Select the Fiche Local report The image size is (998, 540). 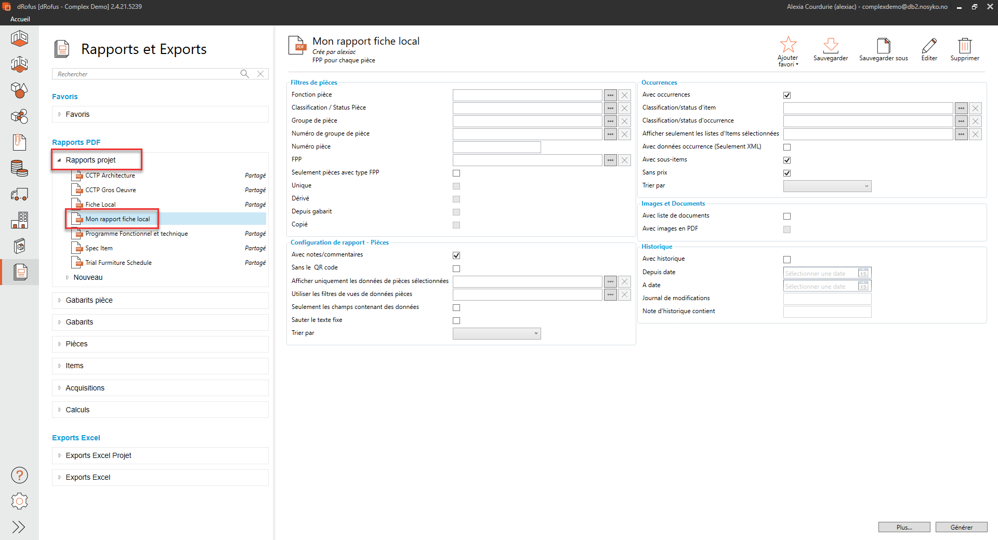click(x=100, y=205)
